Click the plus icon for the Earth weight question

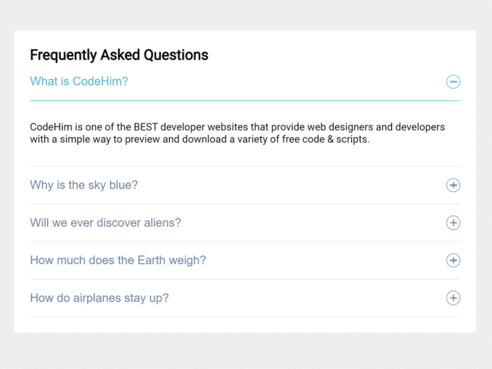tap(453, 260)
